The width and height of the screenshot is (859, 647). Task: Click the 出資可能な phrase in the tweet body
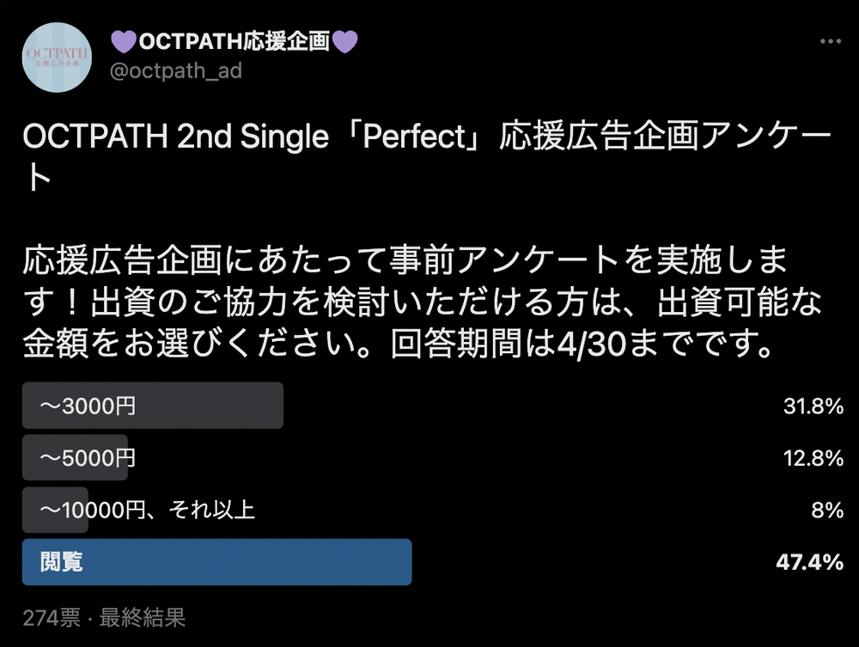(x=740, y=302)
